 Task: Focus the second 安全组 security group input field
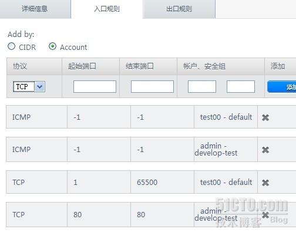tap(241, 86)
